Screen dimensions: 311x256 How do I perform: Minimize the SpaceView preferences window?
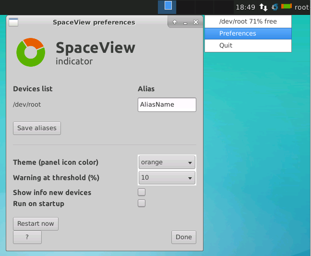[185, 23]
